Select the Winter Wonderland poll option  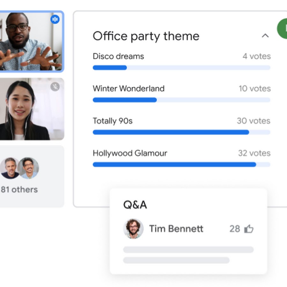coord(181,93)
